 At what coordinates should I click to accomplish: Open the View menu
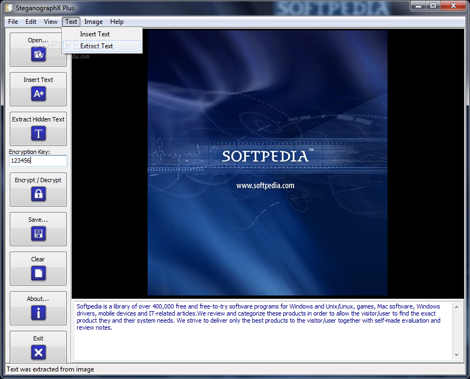50,22
